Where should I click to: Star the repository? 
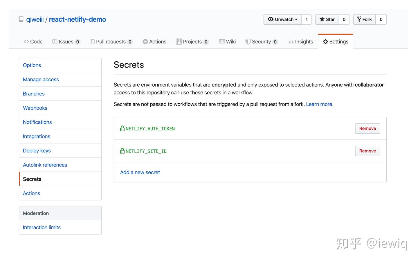[327, 19]
